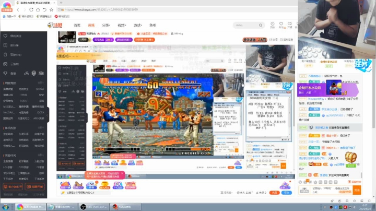The height and width of the screenshot is (211, 376).
Task: Click the Douyu address bar URL
Action: click(101, 9)
